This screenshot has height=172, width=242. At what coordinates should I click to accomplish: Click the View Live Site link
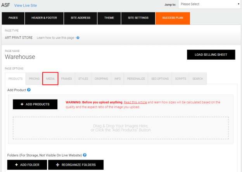[26, 5]
